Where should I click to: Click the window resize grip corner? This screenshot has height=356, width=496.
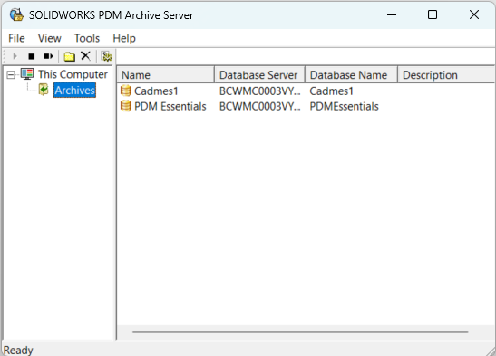coord(491,351)
